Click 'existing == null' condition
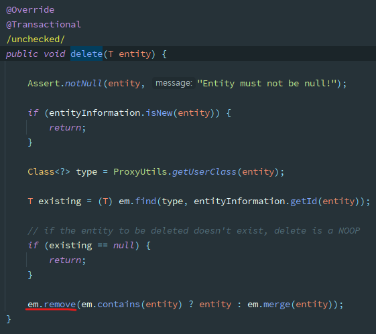The width and height of the screenshot is (376, 334). click(91, 246)
